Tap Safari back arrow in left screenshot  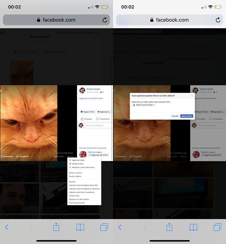coord(7,227)
